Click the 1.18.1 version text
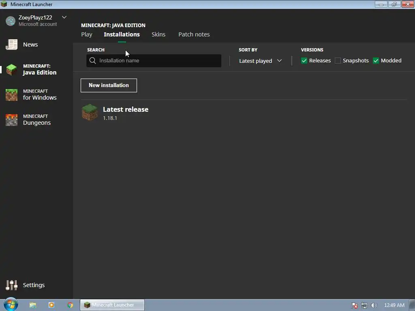This screenshot has width=415, height=311. click(x=110, y=118)
